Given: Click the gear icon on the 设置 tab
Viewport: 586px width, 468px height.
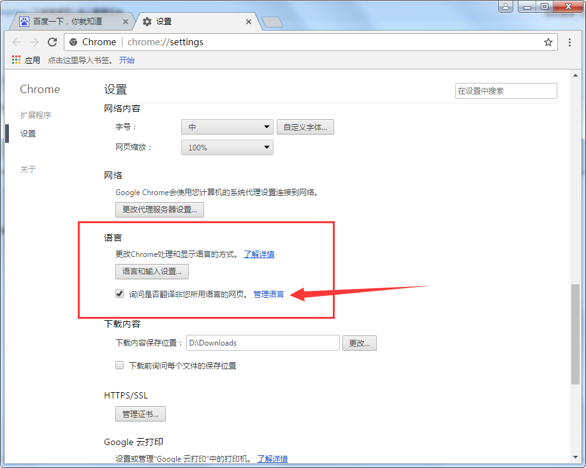Looking at the screenshot, I should pyautogui.click(x=147, y=21).
